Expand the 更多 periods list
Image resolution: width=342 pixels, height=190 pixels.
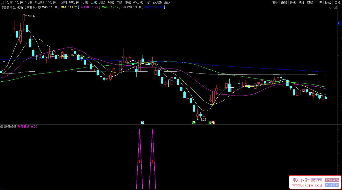[x=168, y=2]
